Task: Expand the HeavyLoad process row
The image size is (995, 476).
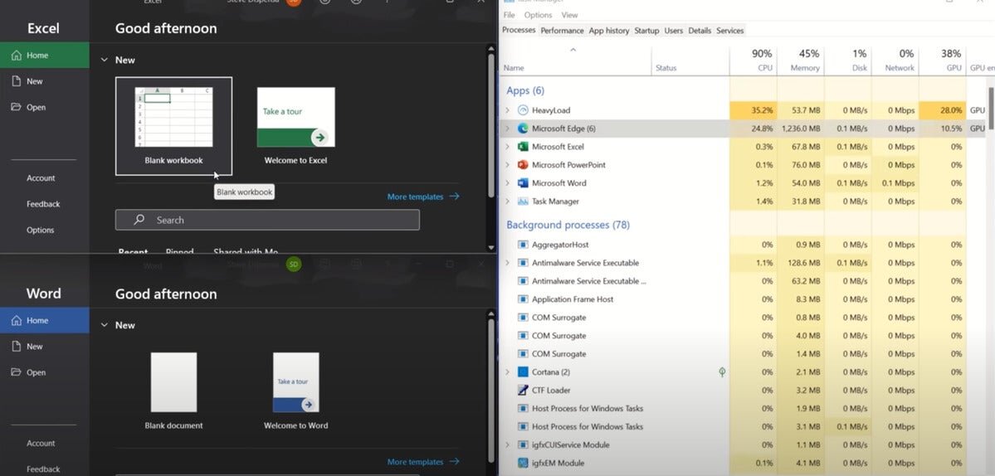Action: tap(507, 110)
